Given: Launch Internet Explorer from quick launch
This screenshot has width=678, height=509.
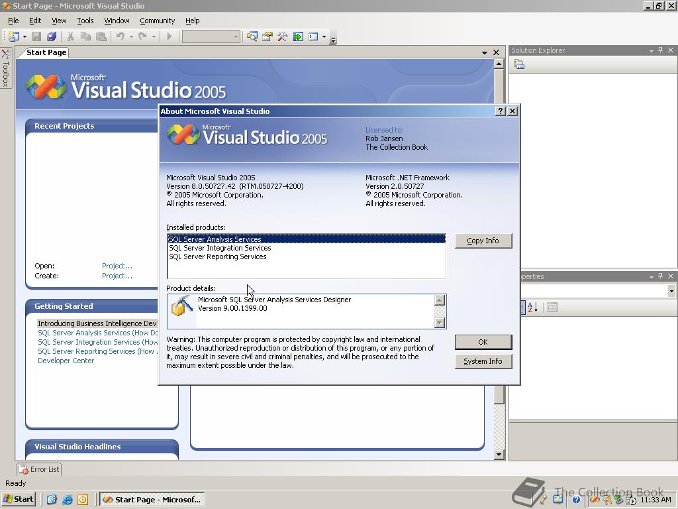Looking at the screenshot, I should point(67,500).
